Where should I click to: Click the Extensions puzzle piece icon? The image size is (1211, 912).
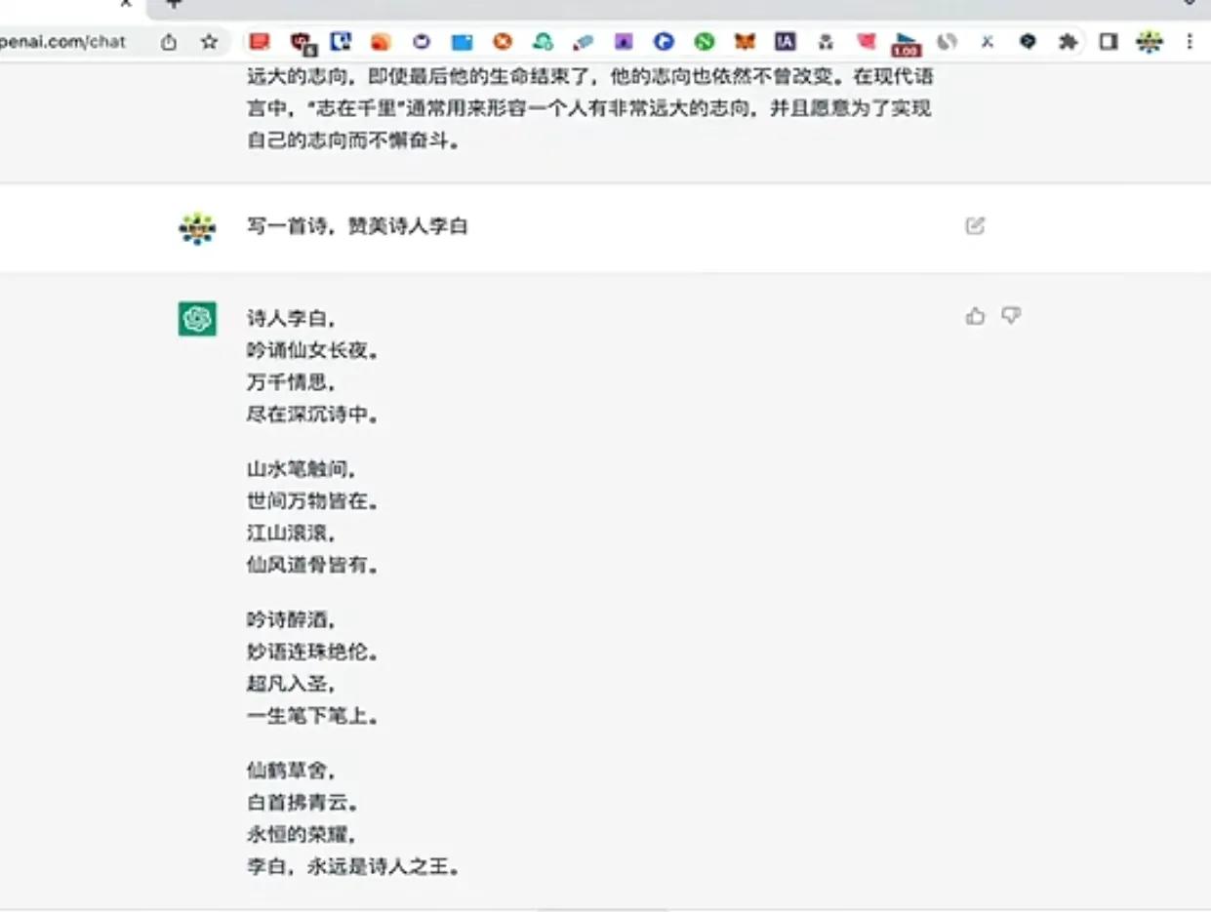pos(1069,42)
